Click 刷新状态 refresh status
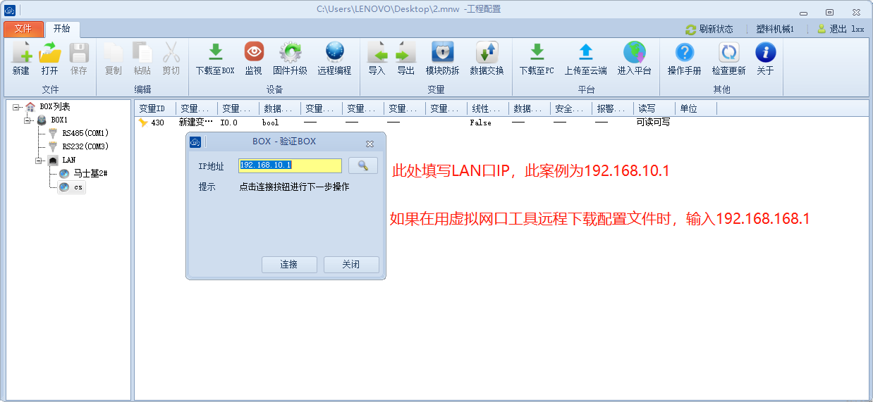873x402 pixels. click(x=709, y=29)
